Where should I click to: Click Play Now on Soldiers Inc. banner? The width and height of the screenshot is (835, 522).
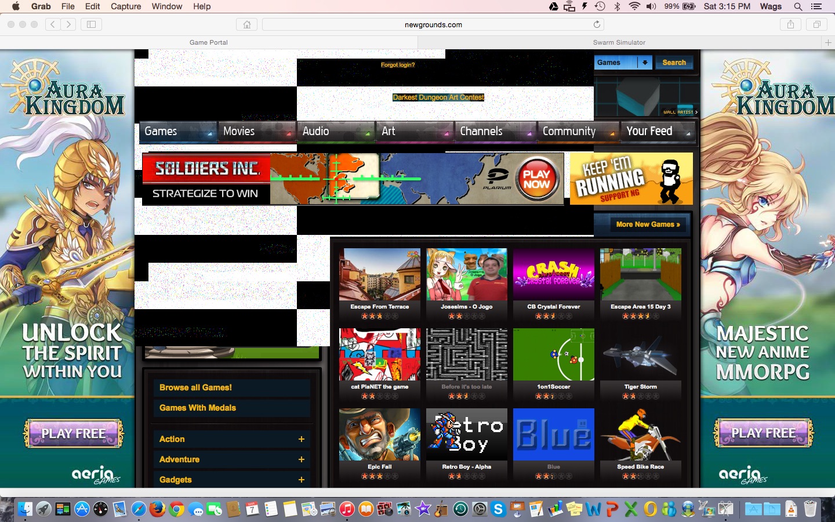pos(536,179)
